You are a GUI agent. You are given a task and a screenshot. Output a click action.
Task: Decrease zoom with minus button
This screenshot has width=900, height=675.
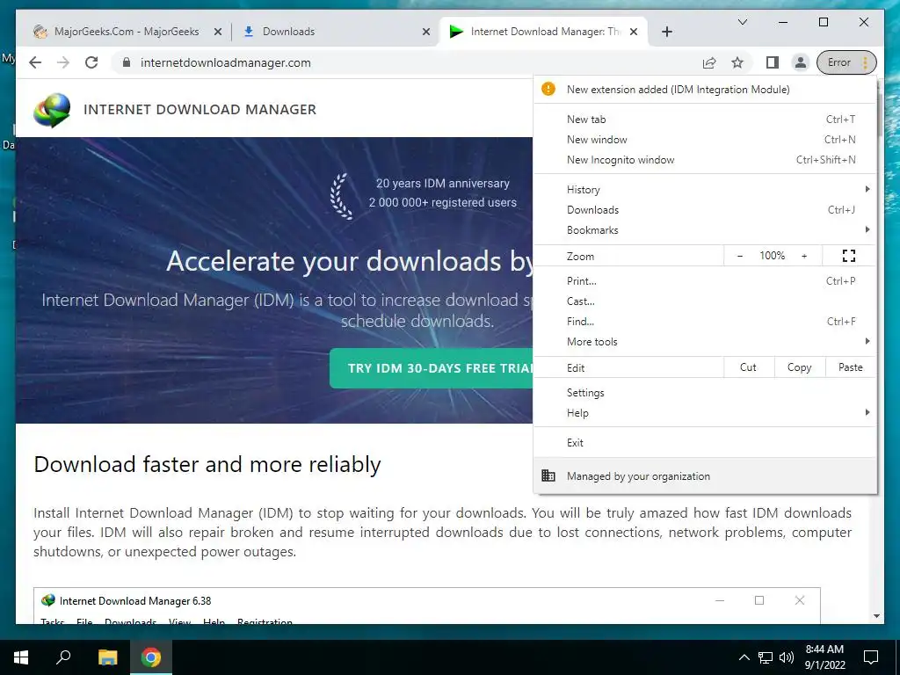(740, 256)
